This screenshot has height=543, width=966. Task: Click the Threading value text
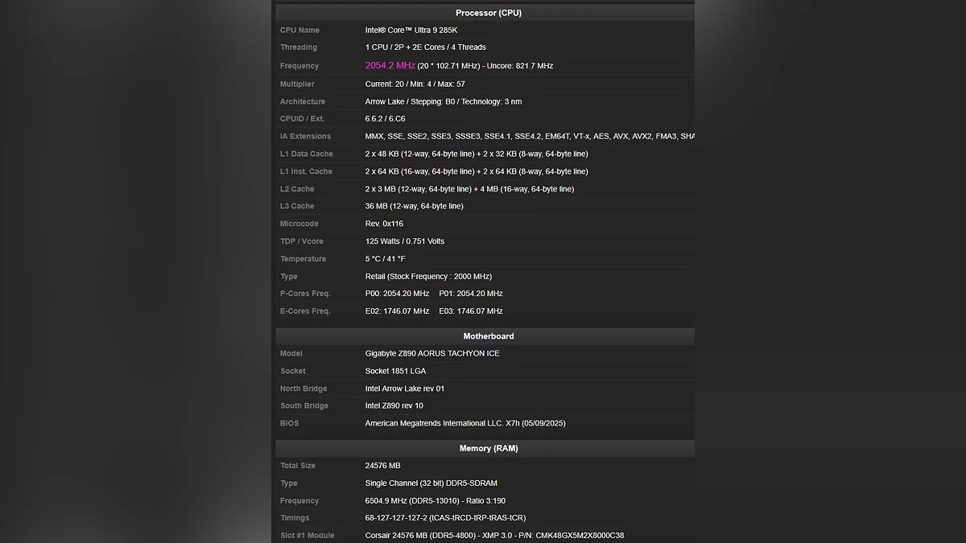(x=425, y=47)
